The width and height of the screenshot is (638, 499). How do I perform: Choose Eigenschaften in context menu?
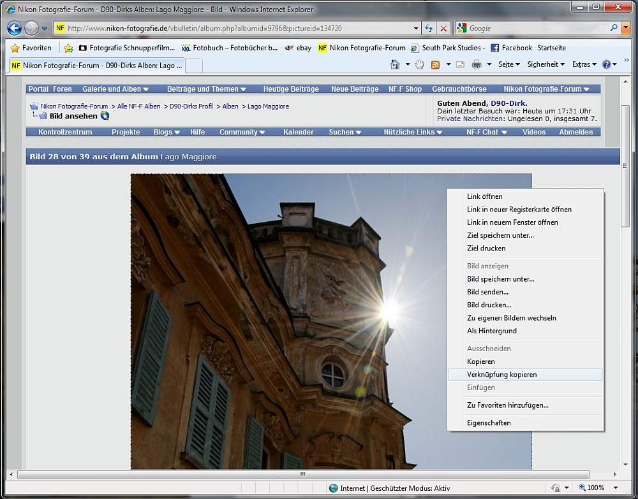pyautogui.click(x=525, y=423)
